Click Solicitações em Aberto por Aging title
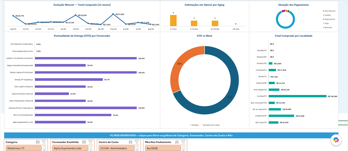 pyautogui.click(x=205, y=5)
